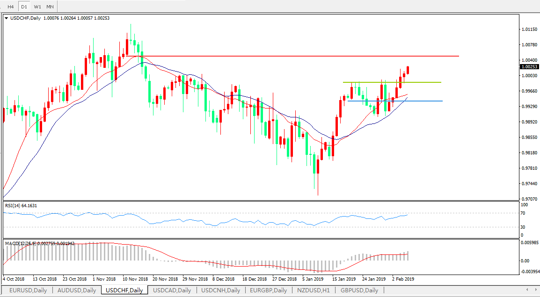The width and height of the screenshot is (540, 297).
Task: Open the NZDUSD,H1 chart tab
Action: pyautogui.click(x=314, y=290)
